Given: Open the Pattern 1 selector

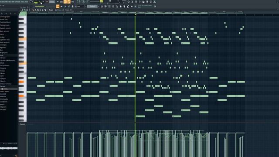Looking at the screenshot, I should [92, 6].
